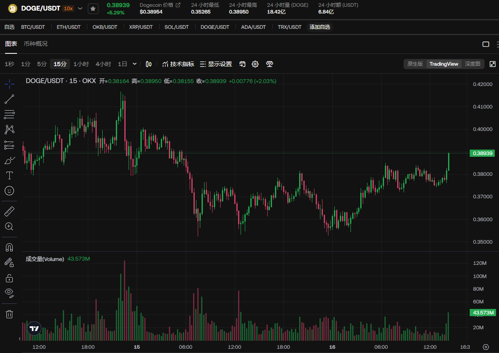
Task: Toggle magnet mode for drawings
Action: 9,247
